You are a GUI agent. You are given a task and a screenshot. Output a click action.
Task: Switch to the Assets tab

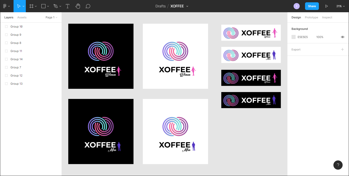[22, 17]
